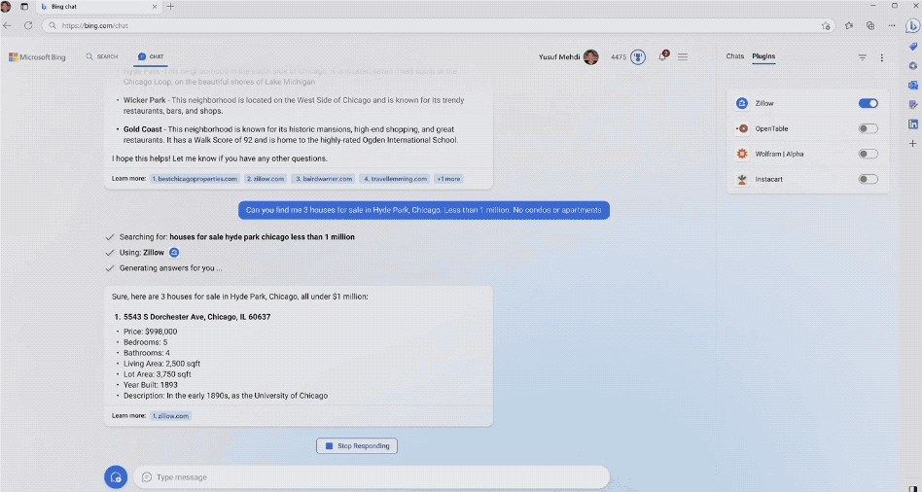Viewport: 922px width, 492px height.
Task: Open the bestchicagoproperties.com source link
Action: [195, 179]
